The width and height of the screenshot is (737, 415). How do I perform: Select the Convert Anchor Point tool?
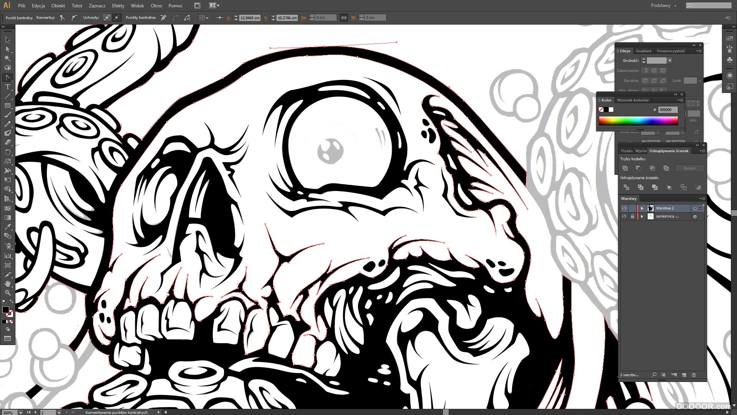tap(7, 77)
